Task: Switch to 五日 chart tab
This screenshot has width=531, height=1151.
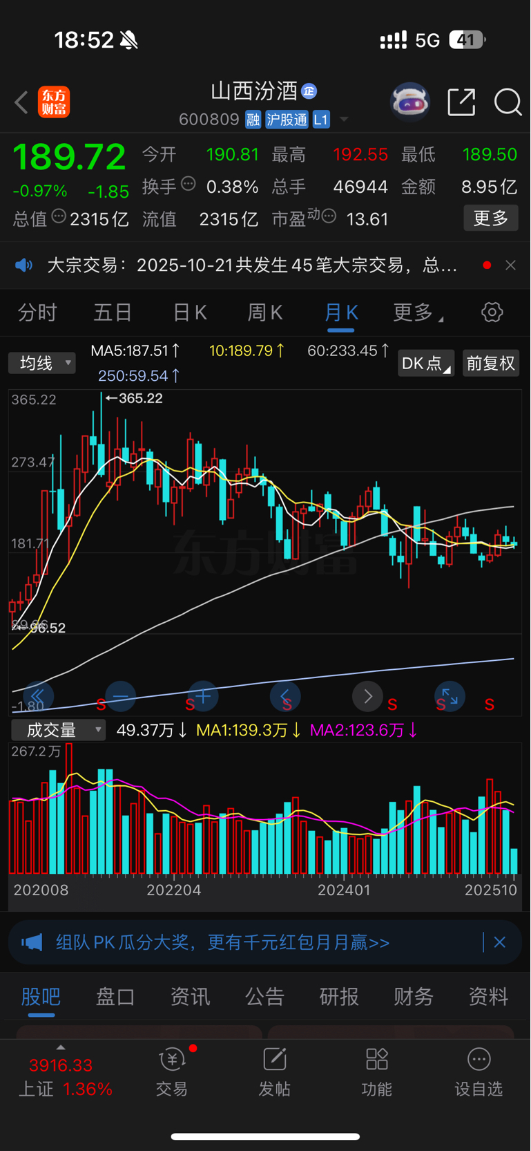Action: 113,312
